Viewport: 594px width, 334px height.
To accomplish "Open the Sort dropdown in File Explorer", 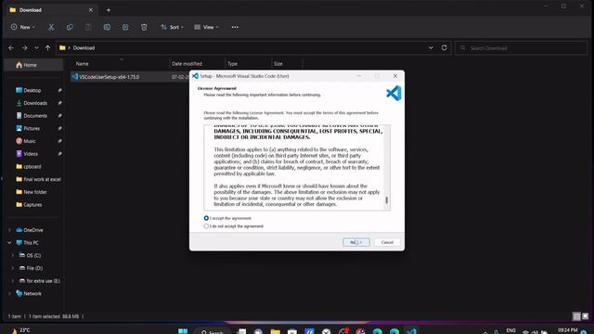I will click(x=172, y=27).
